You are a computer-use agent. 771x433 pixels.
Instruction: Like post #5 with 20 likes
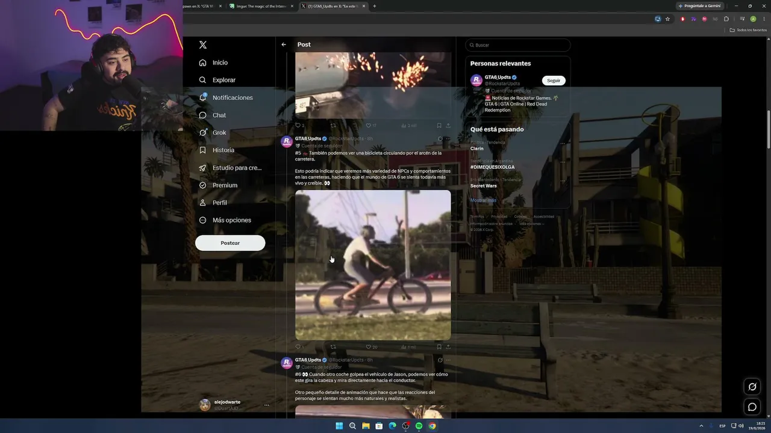tap(369, 347)
